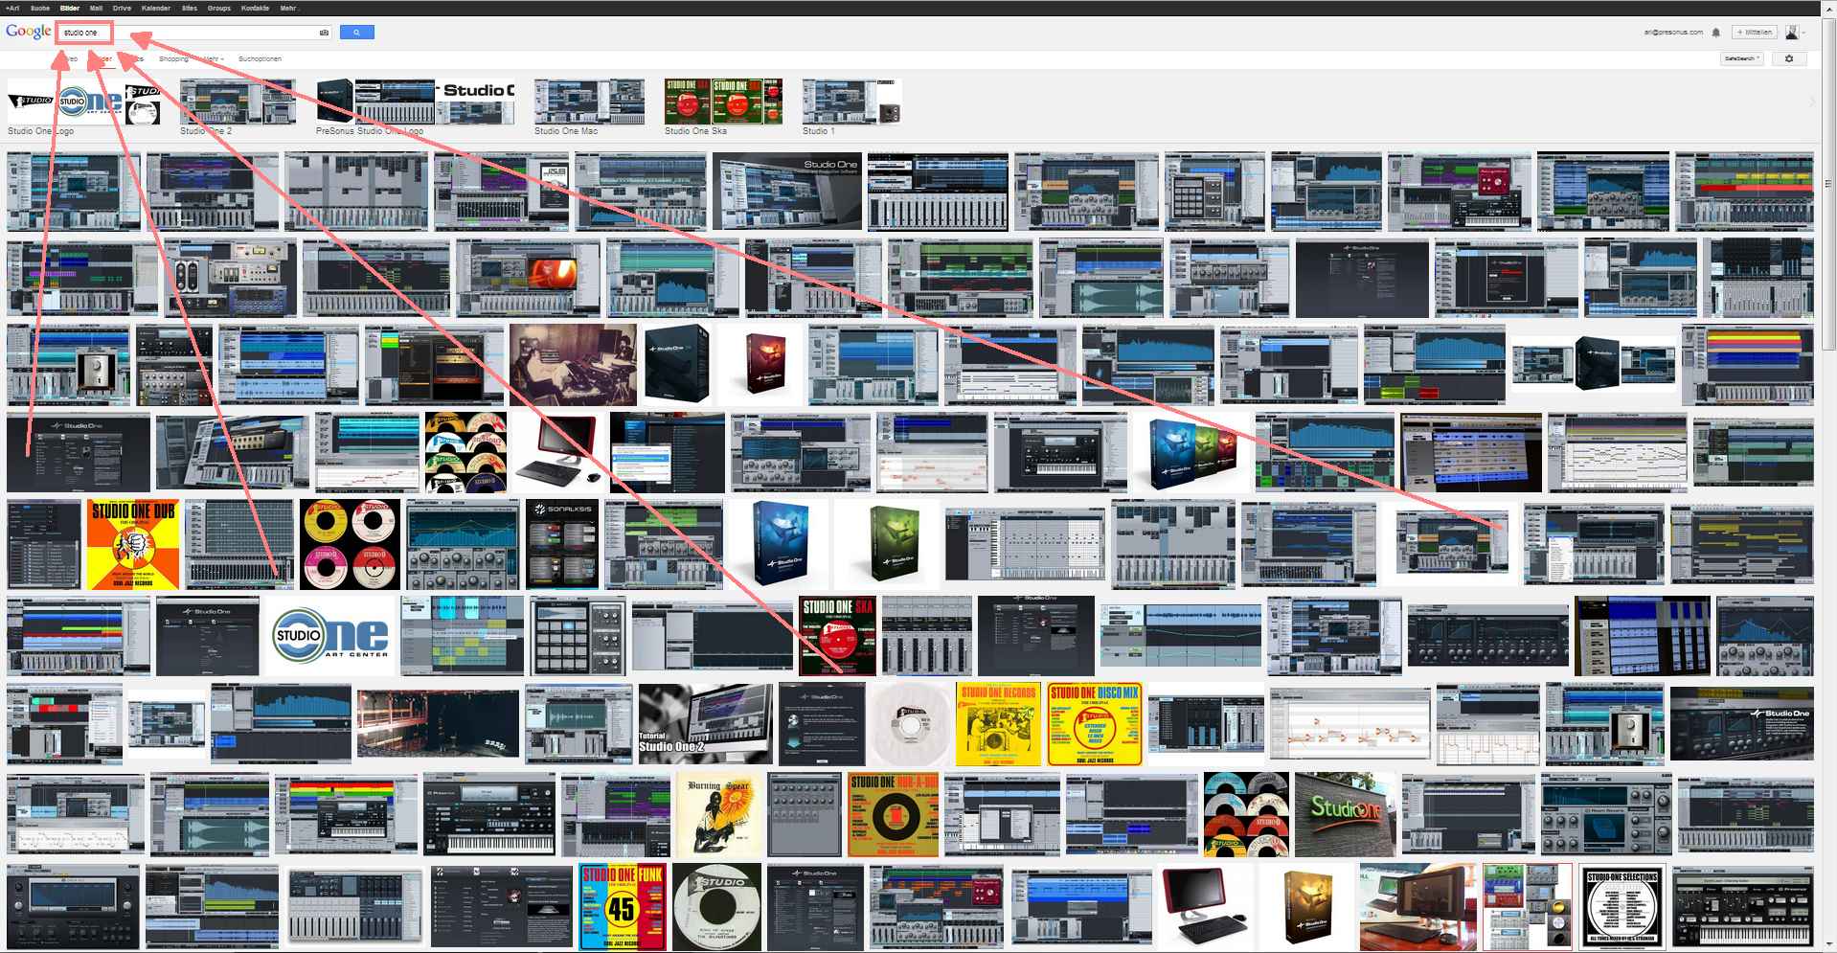Open the SafeSearch dropdown
This screenshot has width=1837, height=953.
pos(1740,58)
